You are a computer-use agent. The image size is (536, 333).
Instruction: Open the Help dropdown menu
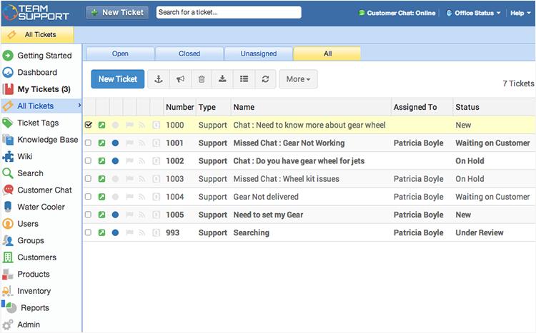click(520, 13)
